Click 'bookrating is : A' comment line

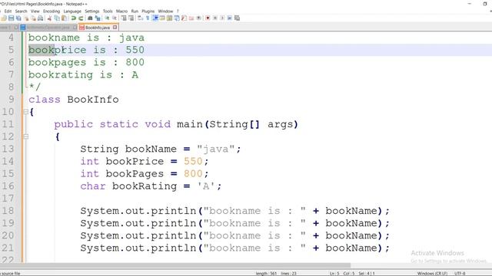click(83, 75)
